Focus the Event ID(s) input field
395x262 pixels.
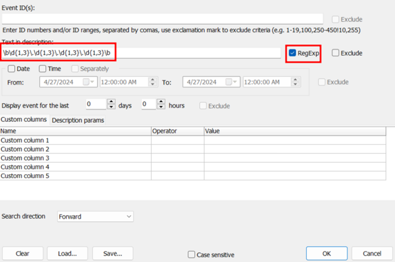[162, 19]
